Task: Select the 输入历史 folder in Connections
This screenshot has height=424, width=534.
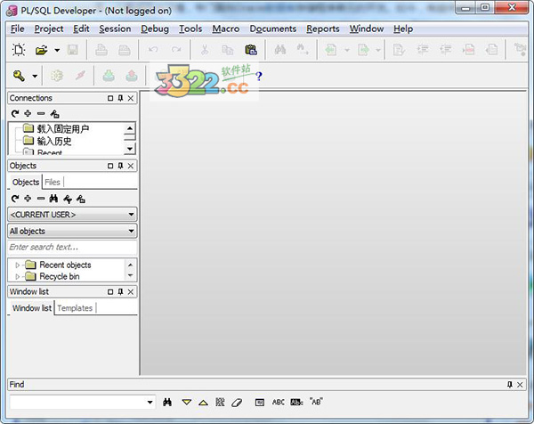Action: [x=54, y=141]
